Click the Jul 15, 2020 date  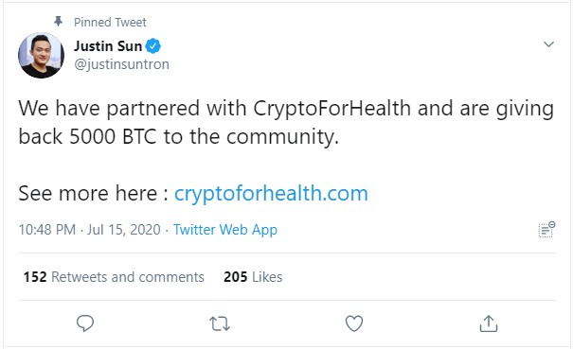[123, 230]
